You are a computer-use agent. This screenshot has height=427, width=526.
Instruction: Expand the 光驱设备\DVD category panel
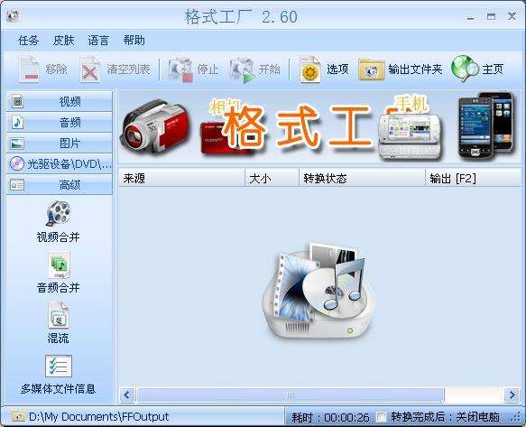59,163
